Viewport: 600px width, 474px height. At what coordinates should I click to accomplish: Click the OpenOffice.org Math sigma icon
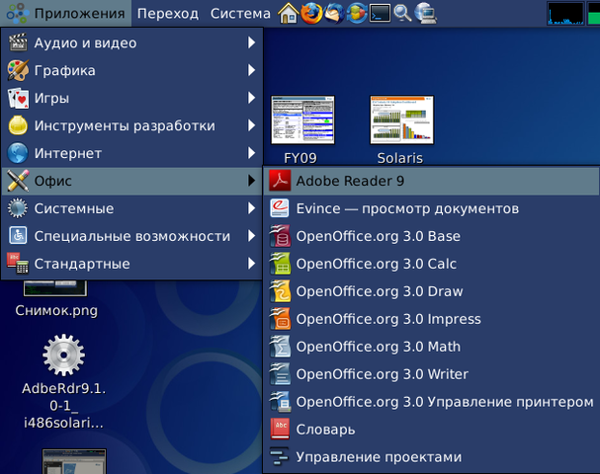(280, 347)
